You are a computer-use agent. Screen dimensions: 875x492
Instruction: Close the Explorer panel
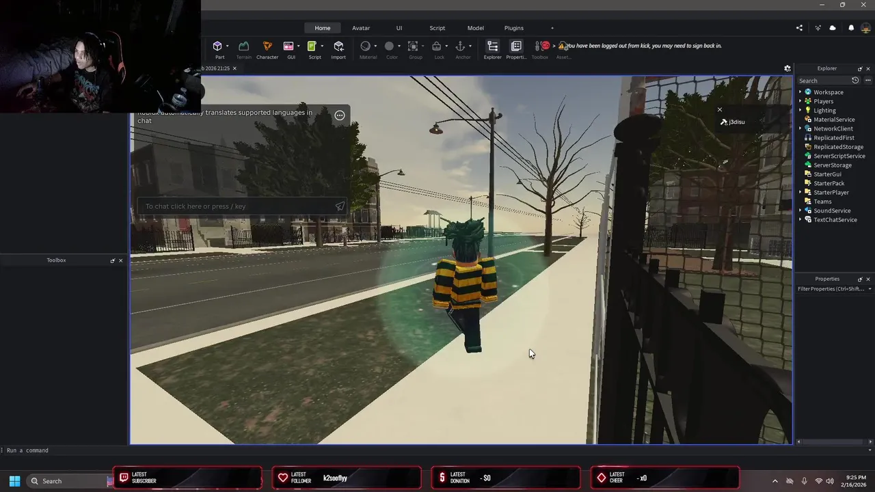pyautogui.click(x=868, y=68)
